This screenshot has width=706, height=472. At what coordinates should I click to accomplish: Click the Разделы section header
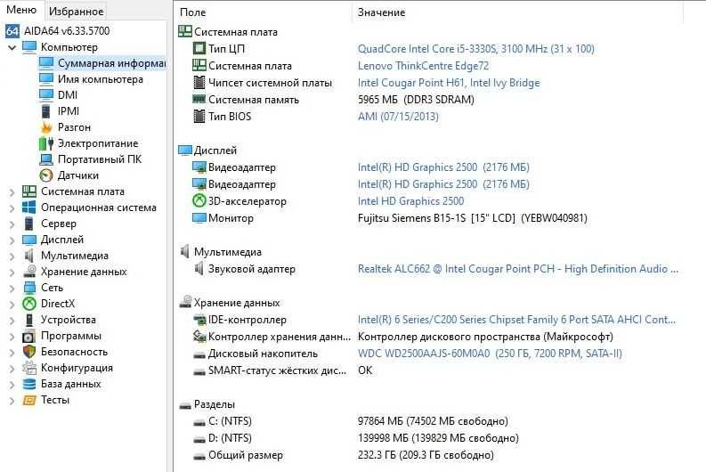pyautogui.click(x=207, y=404)
